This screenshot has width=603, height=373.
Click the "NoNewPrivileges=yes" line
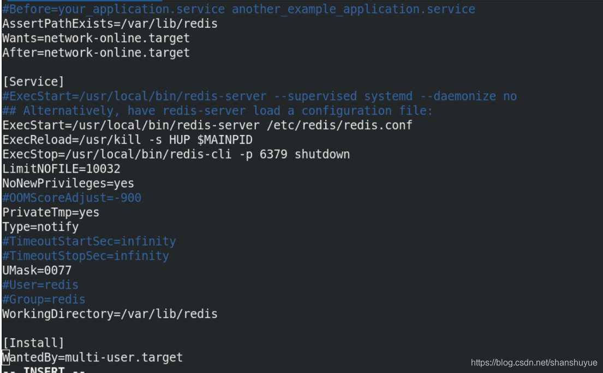(68, 184)
